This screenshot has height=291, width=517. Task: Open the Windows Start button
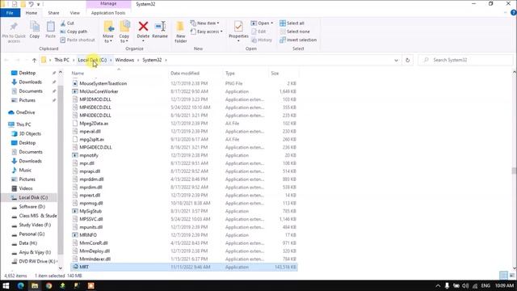click(x=6, y=285)
